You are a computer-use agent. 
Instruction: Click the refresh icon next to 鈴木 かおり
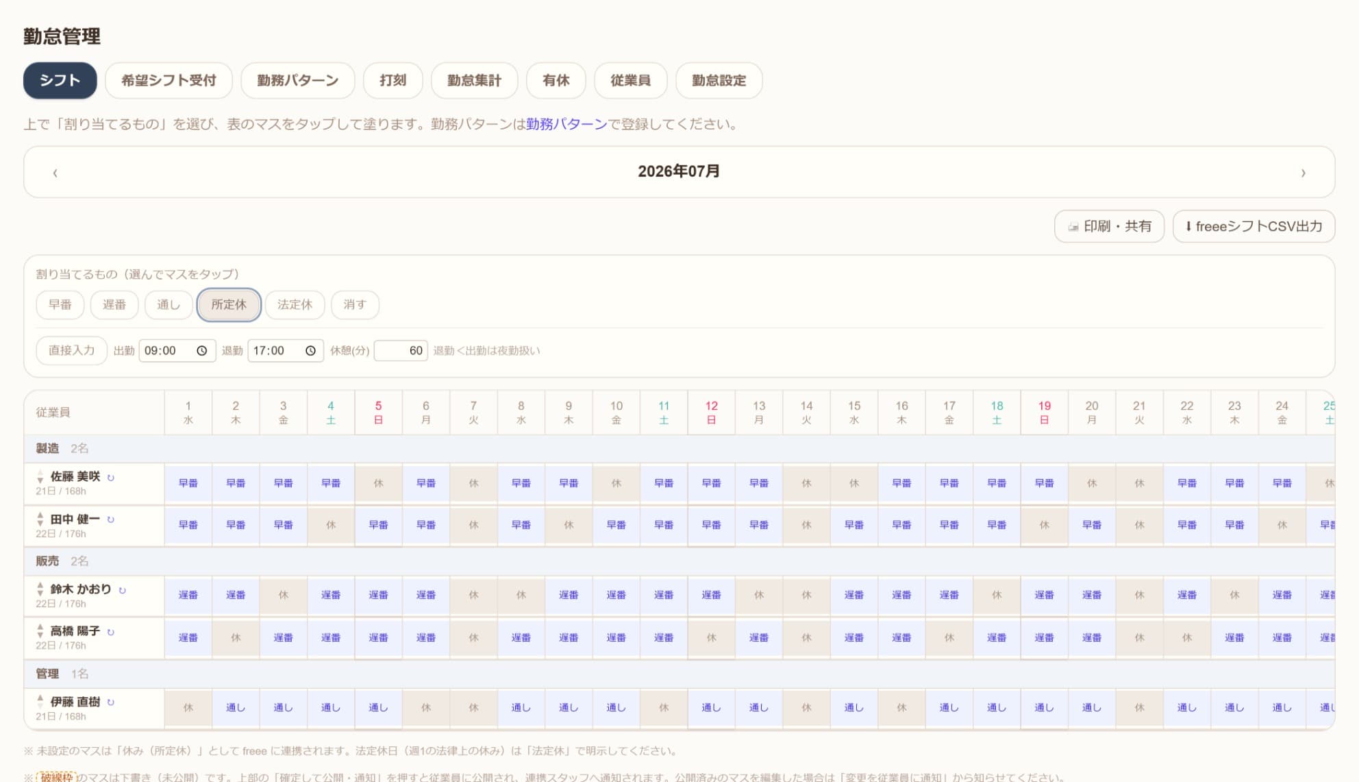click(x=122, y=590)
